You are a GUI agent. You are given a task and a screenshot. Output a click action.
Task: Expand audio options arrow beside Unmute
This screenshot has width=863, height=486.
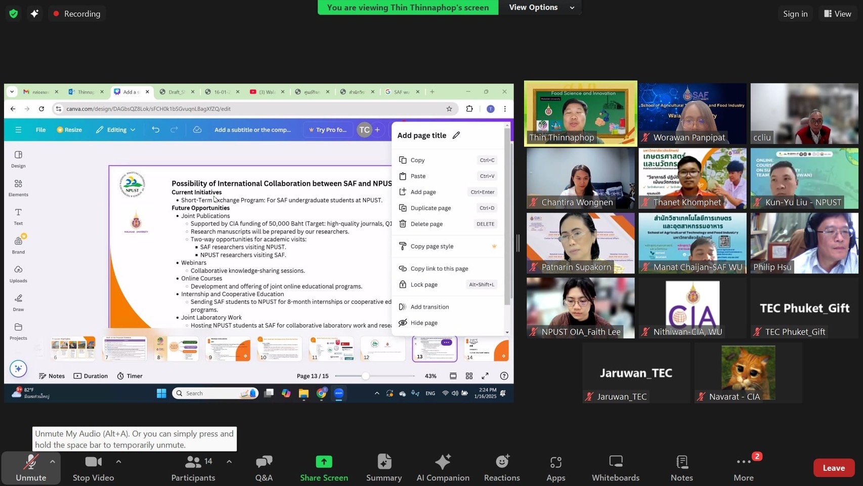(52, 462)
